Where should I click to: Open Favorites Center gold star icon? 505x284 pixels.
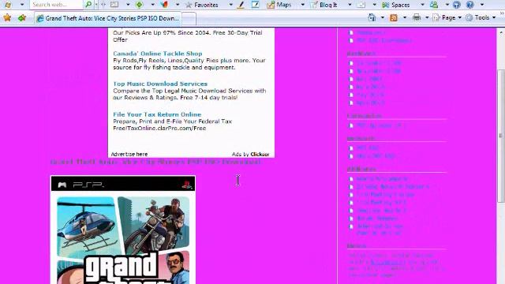point(7,17)
